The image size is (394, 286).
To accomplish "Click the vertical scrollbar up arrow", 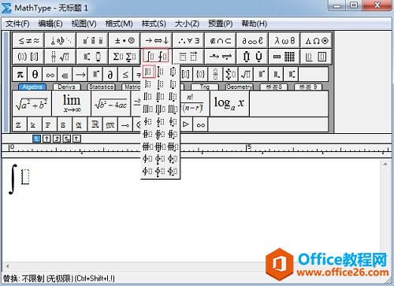I will (x=385, y=164).
